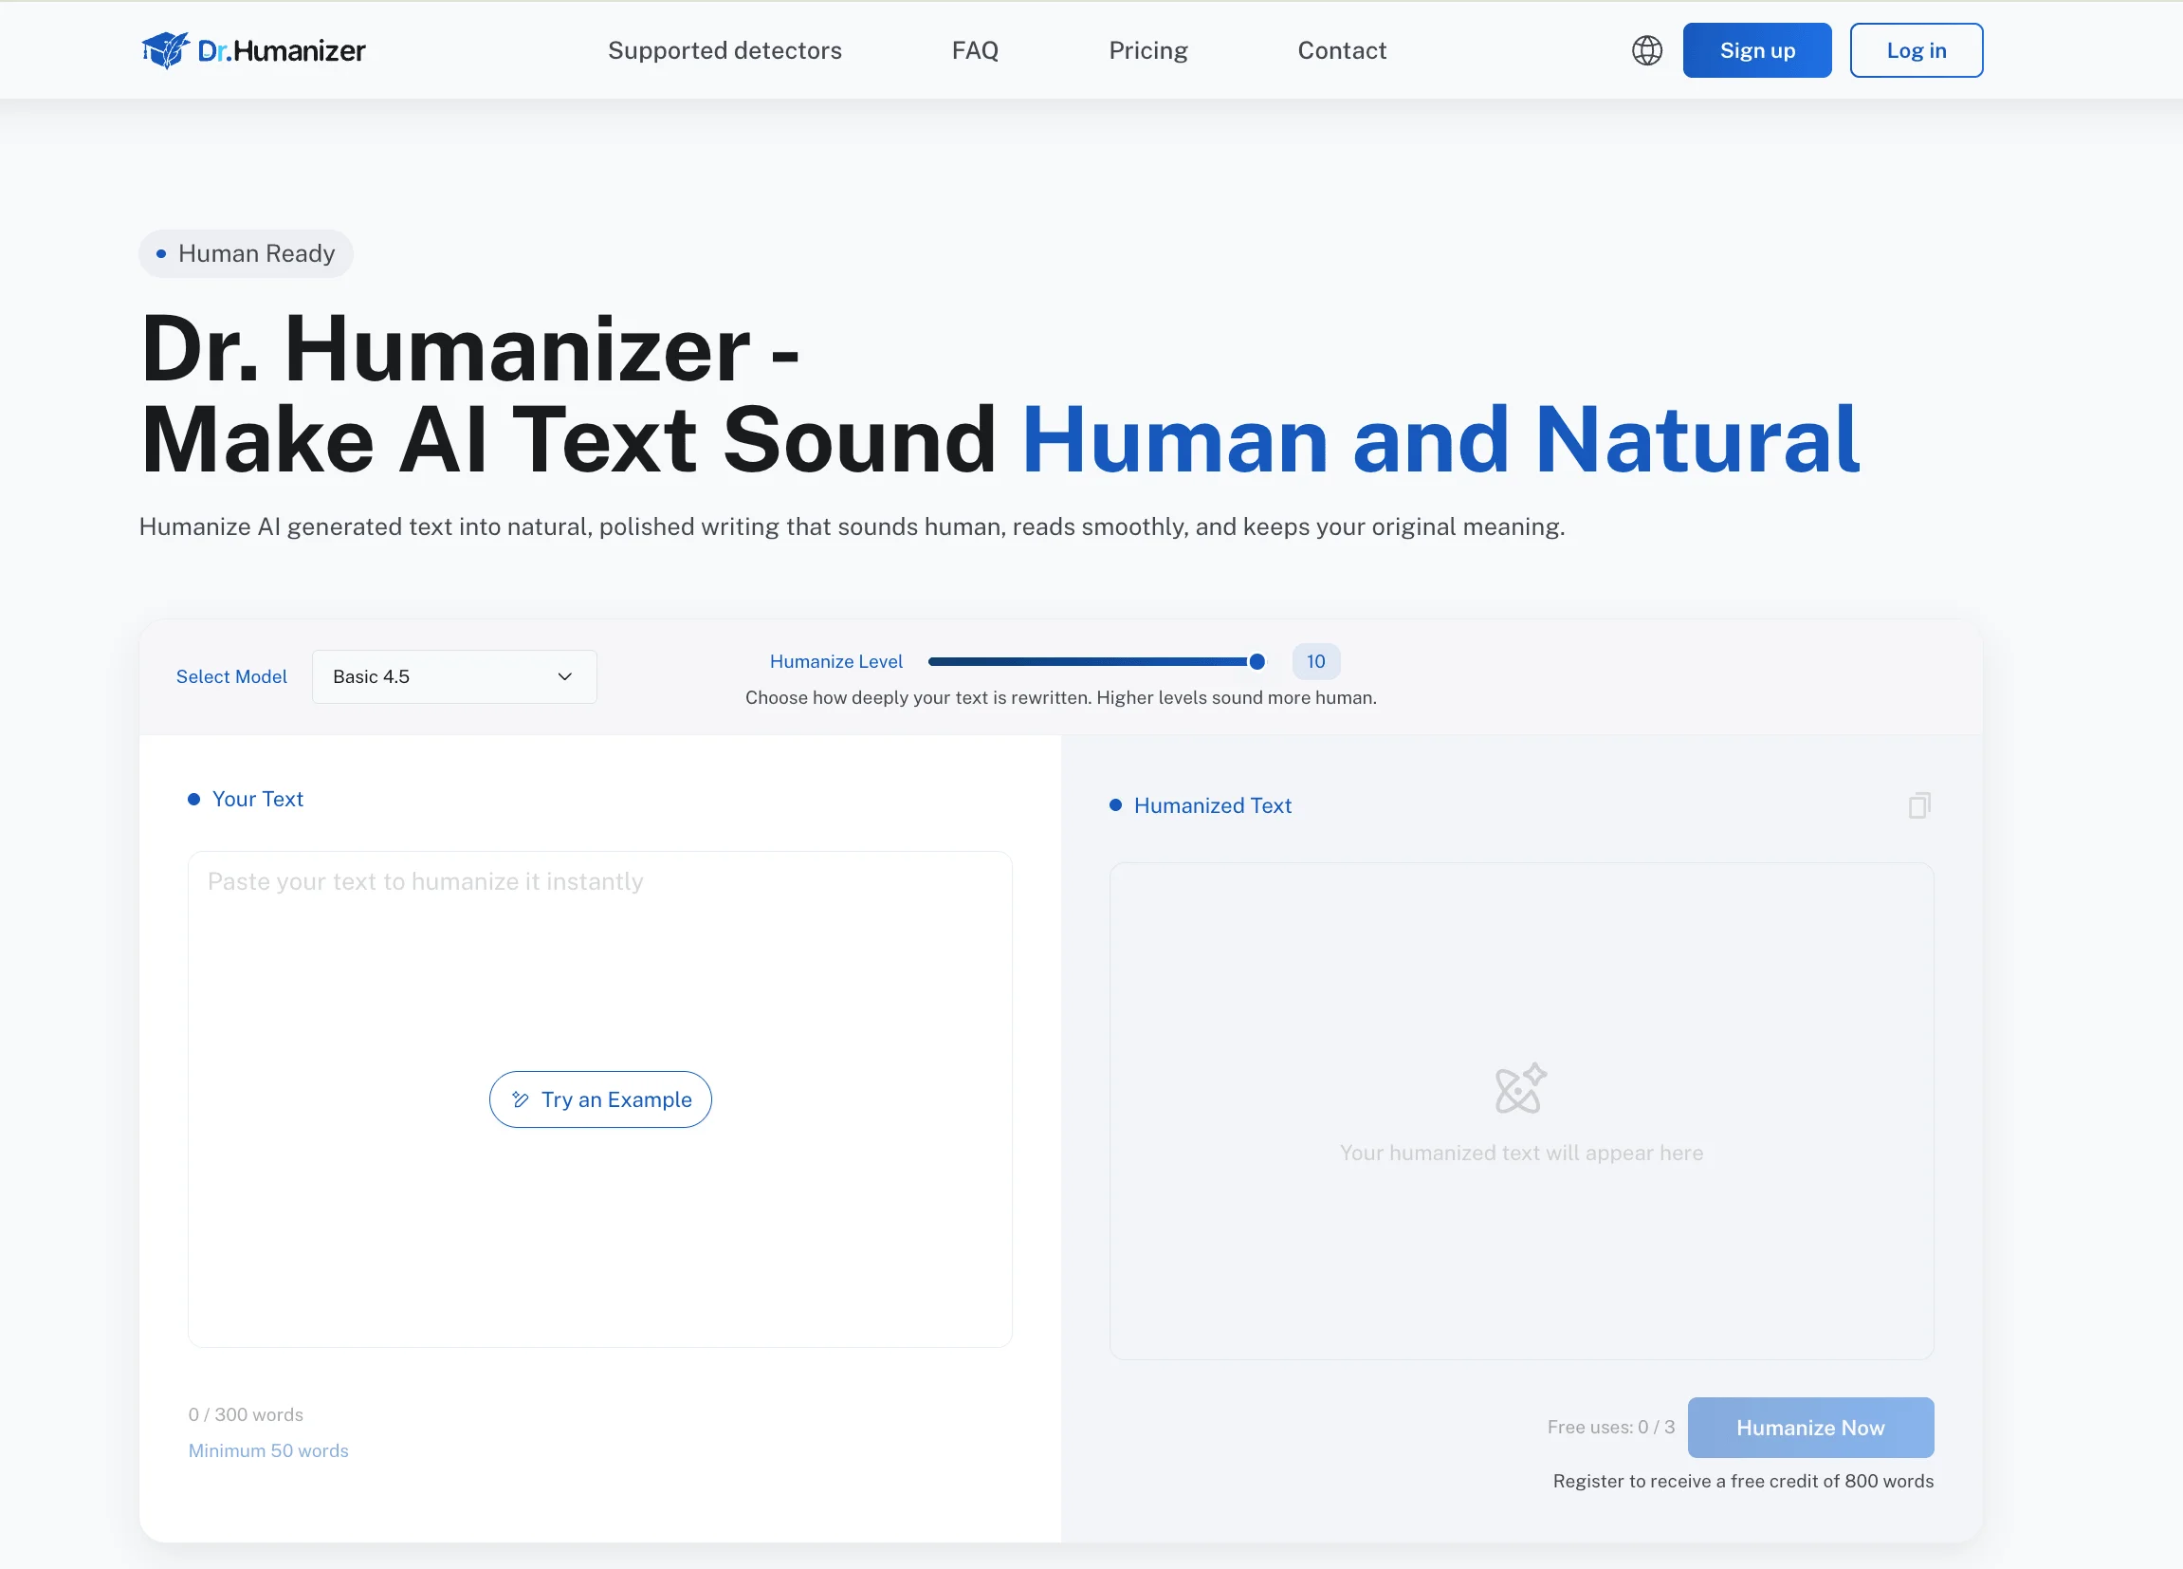Image resolution: width=2183 pixels, height=1569 pixels.
Task: Focus the Paste your text input area
Action: [x=600, y=1099]
